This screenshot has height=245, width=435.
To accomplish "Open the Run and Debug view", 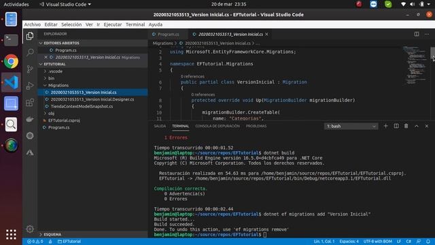I will click(x=30, y=86).
